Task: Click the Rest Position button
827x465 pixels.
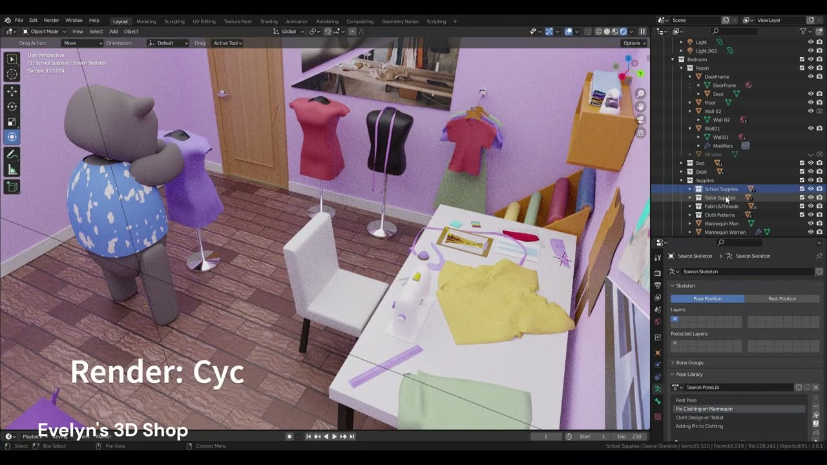Action: (x=782, y=299)
